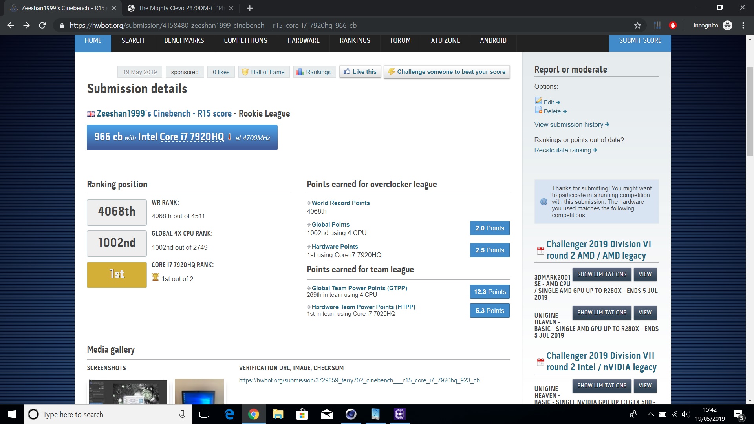This screenshot has width=754, height=424.
Task: Open the ANDROID menu item
Action: click(493, 40)
